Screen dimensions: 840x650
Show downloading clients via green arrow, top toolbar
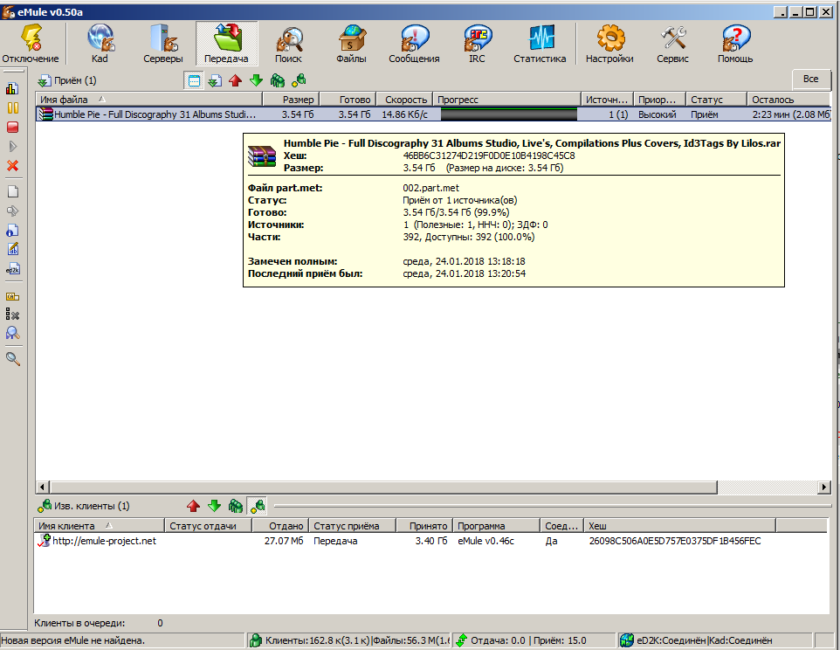coord(256,80)
